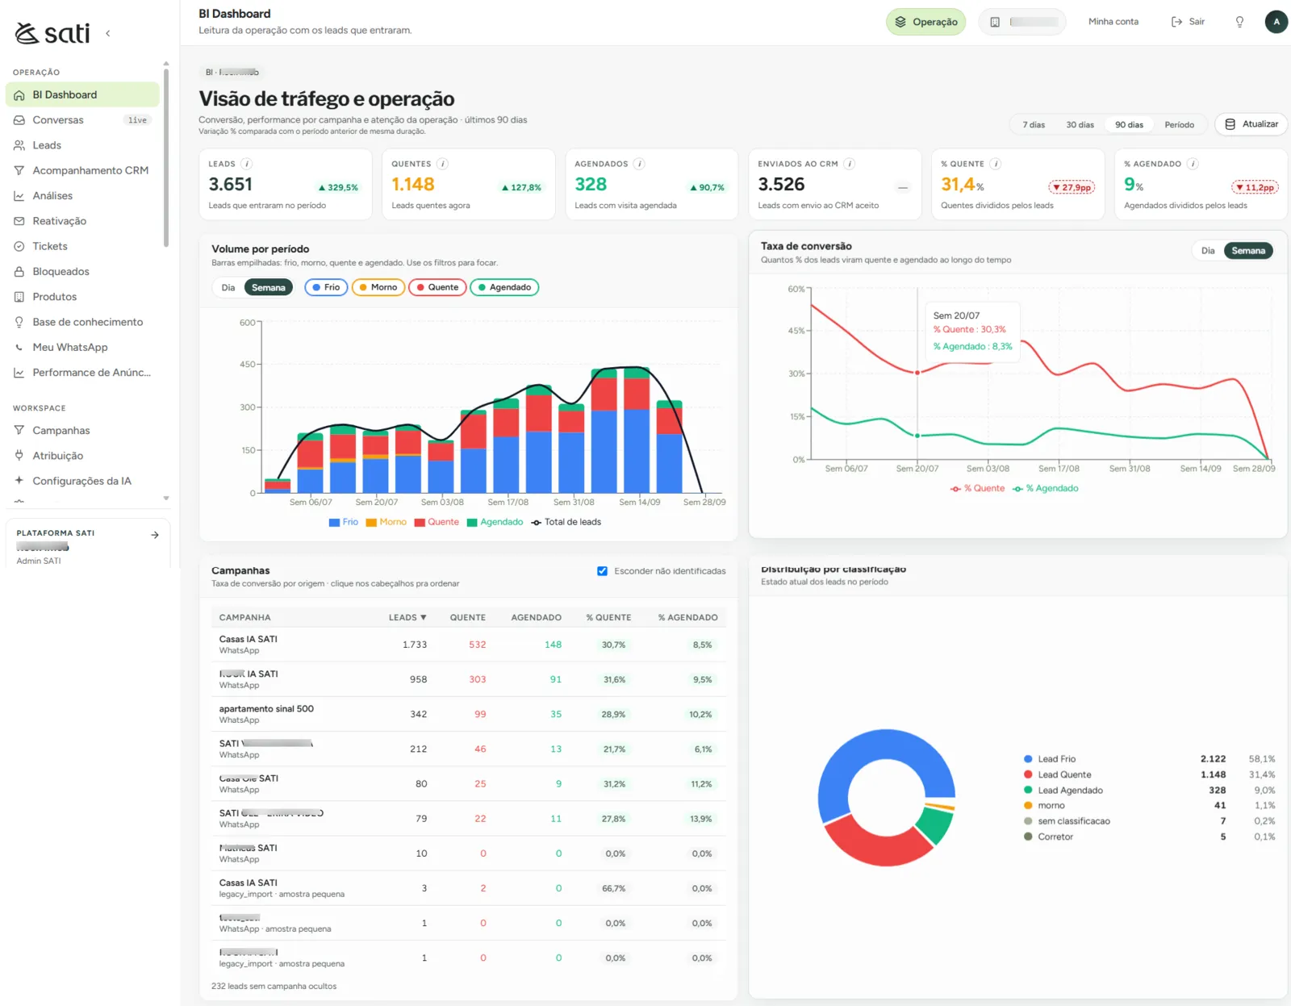Viewport: 1291px width, 1006px height.
Task: Toggle the Quente filter chip
Action: 437,287
